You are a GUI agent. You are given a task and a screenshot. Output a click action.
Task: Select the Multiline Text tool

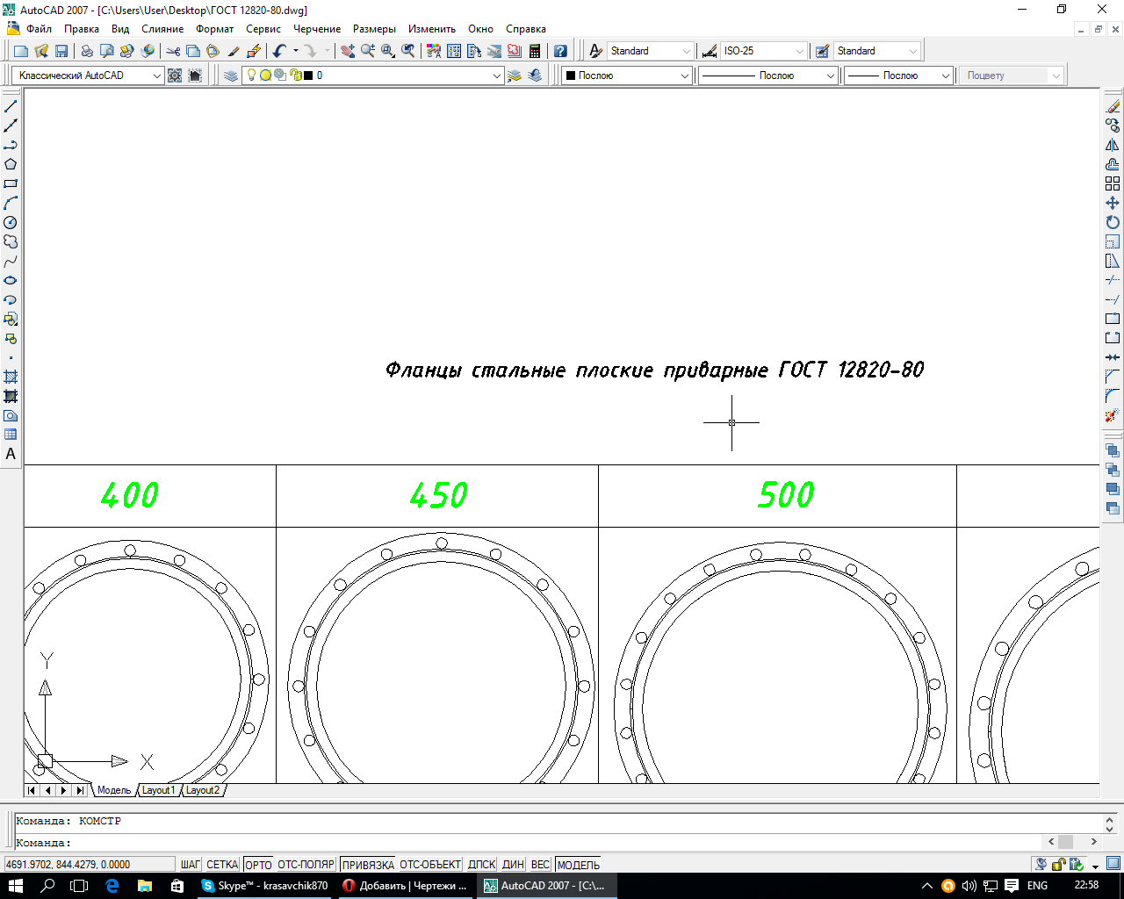tap(11, 454)
